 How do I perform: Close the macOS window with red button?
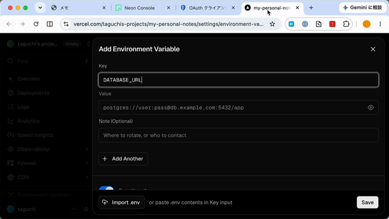click(x=10, y=8)
